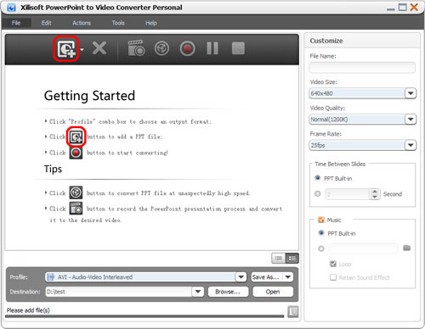Click the log icon beside progress bar
Image resolution: width=425 pixels, height=329 pixels.
click(x=293, y=311)
